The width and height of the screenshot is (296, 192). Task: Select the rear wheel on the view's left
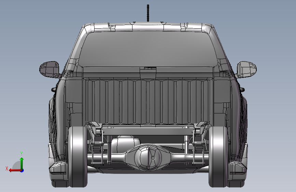[x=78, y=157]
